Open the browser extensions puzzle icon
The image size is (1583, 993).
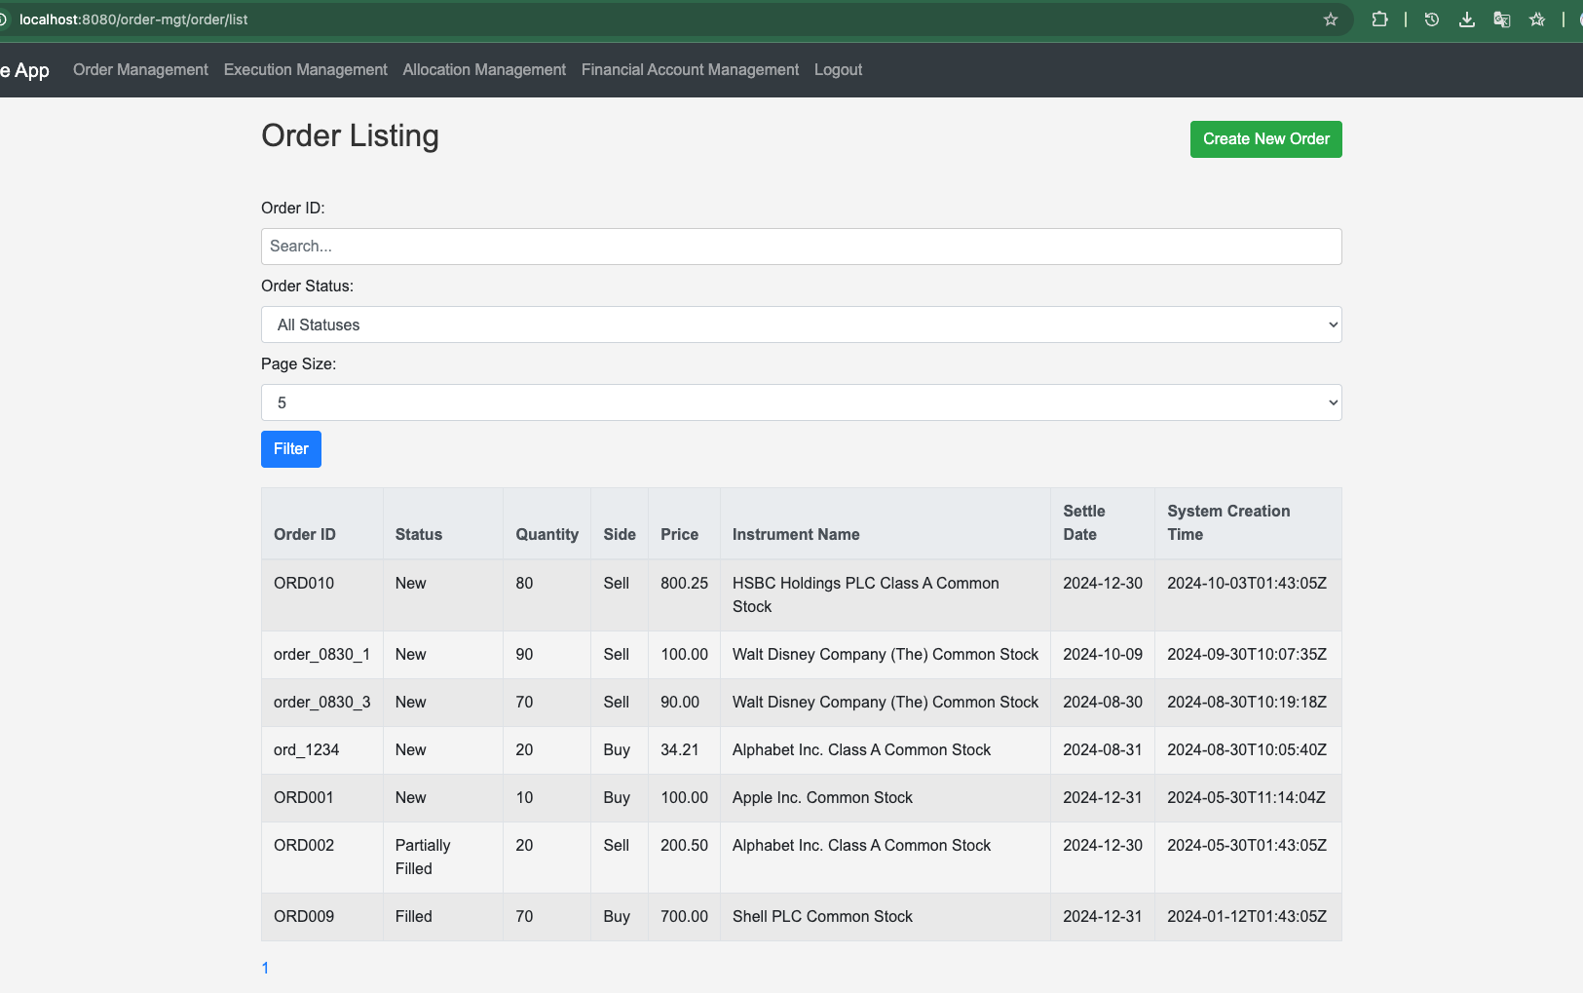coord(1379,19)
